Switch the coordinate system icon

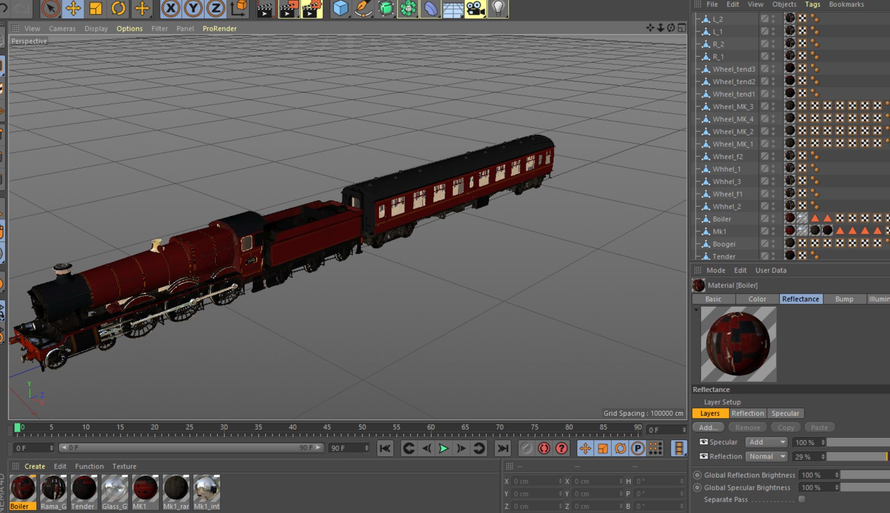click(x=239, y=9)
